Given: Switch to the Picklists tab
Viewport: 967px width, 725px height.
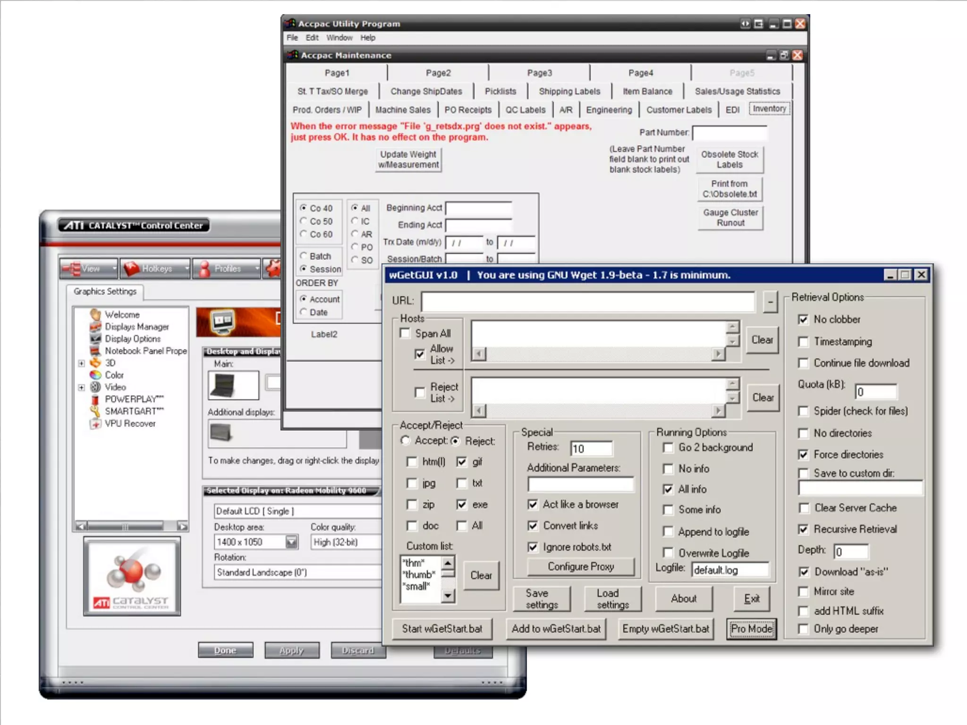Looking at the screenshot, I should [x=500, y=91].
